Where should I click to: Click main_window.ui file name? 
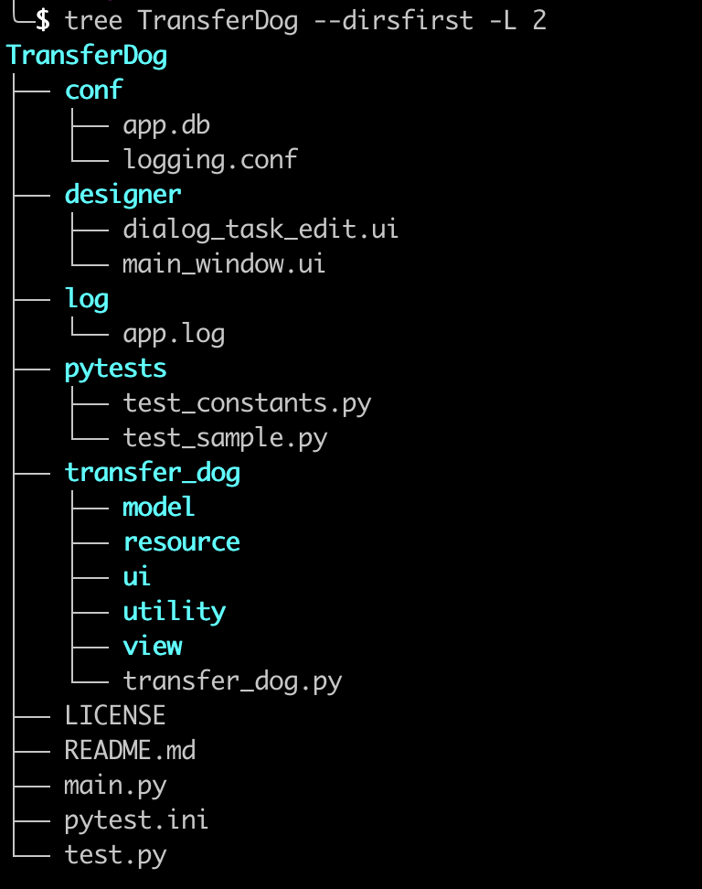point(224,264)
